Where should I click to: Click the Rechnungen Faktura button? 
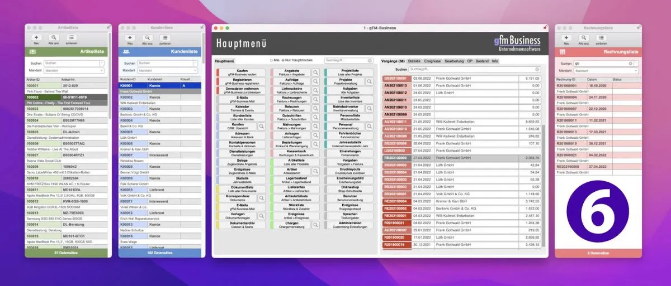pos(292,99)
